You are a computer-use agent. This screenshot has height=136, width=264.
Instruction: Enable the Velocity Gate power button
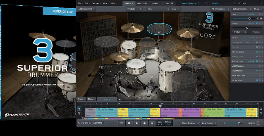[257, 56]
